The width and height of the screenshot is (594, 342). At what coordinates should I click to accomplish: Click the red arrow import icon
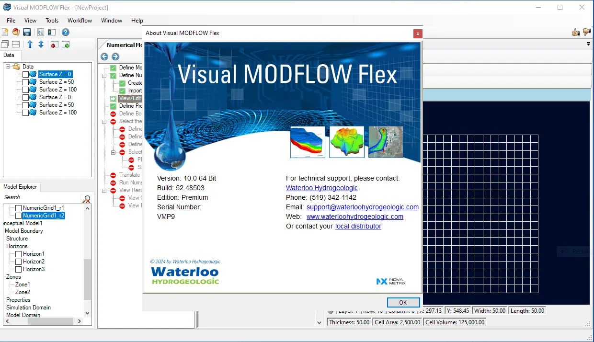[x=54, y=44]
